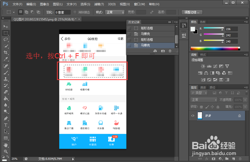Viewport: 250px width, 162px height.
Task: Select the Lasso tool
Action: (6, 39)
